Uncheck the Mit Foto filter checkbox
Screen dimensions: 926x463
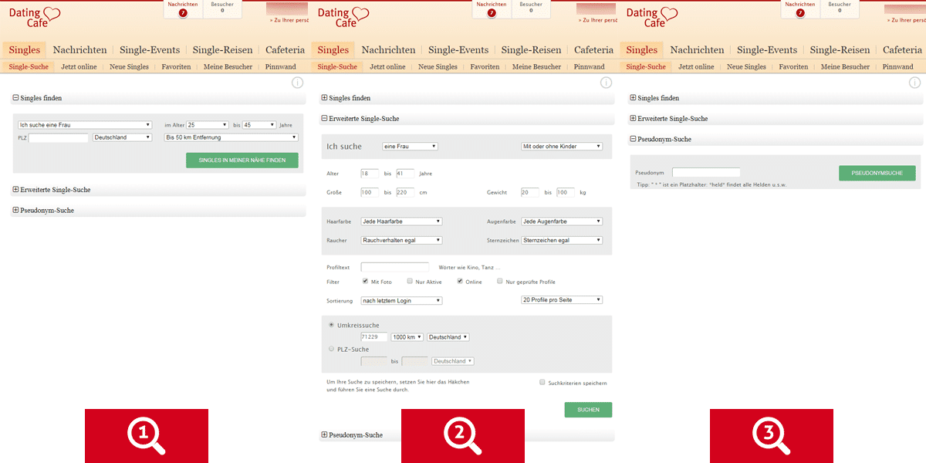coord(365,282)
